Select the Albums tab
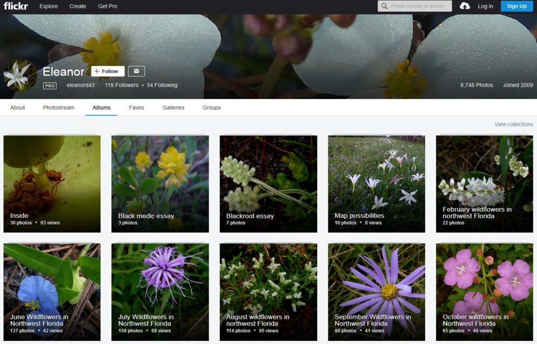537x344 pixels. [102, 108]
